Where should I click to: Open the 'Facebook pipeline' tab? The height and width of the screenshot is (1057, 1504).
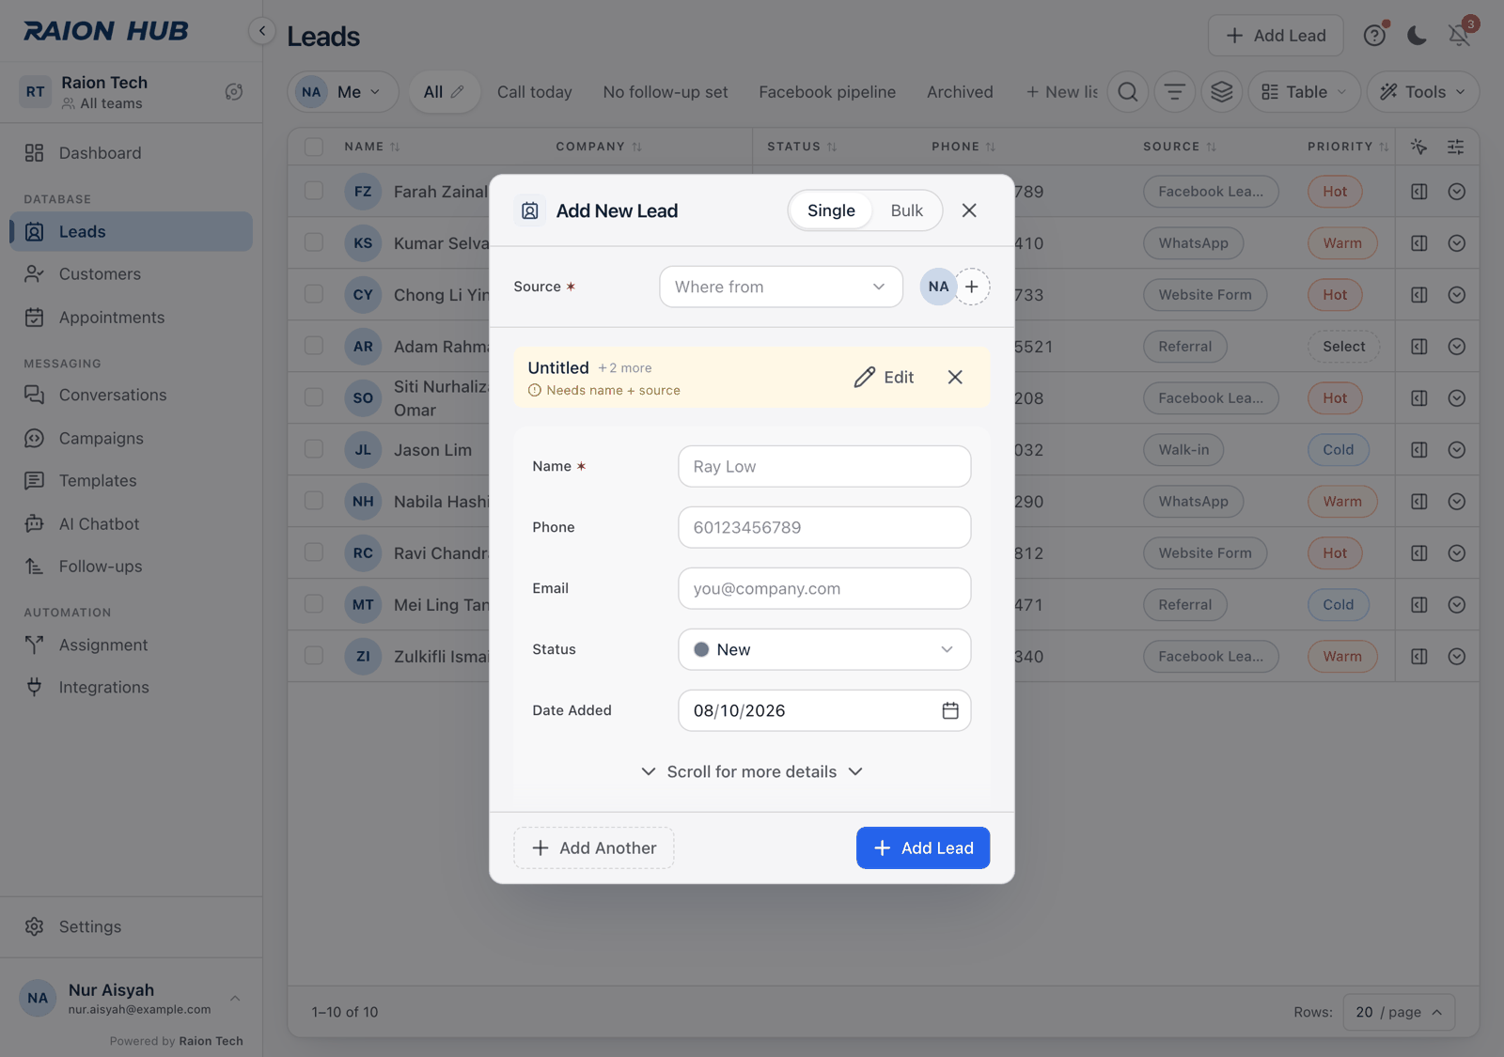point(827,92)
